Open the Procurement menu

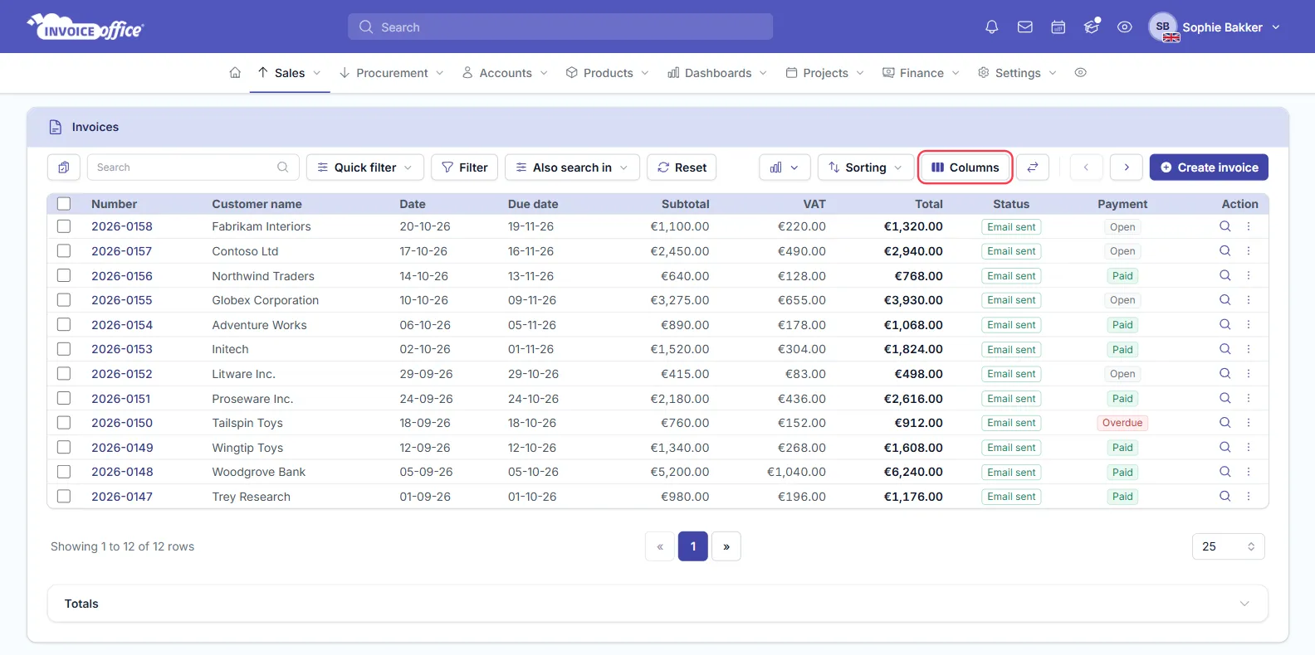coord(392,73)
